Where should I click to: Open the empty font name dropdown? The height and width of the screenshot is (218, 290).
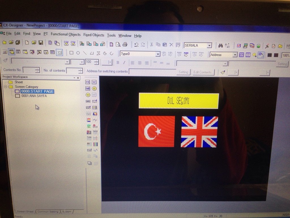(67, 62)
